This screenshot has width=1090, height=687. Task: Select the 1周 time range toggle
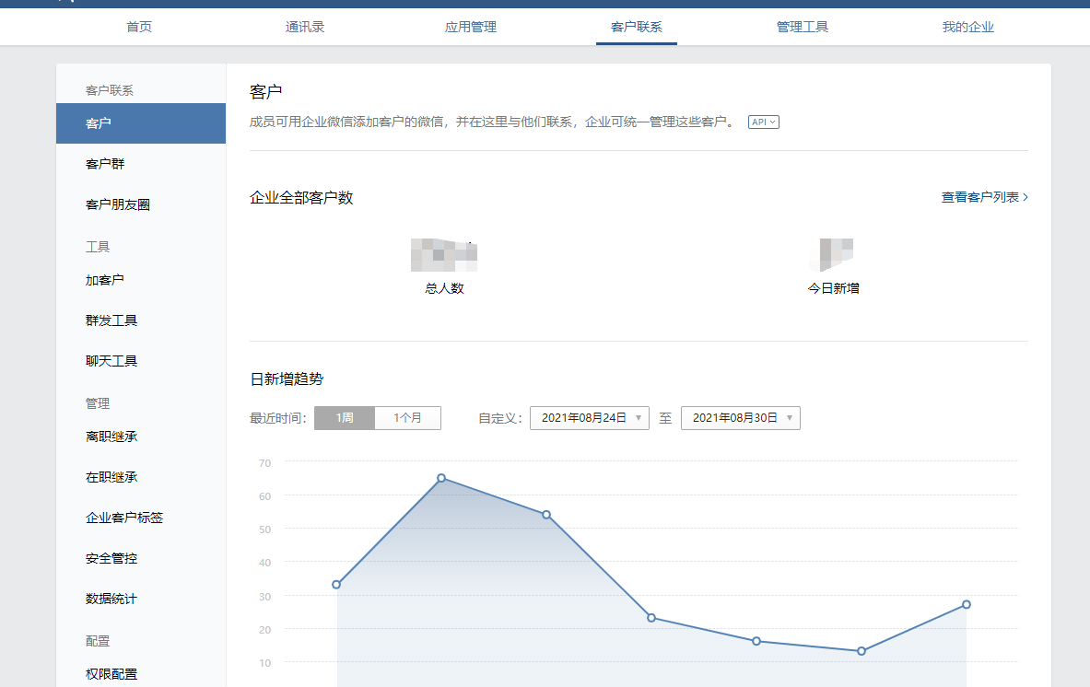click(345, 418)
